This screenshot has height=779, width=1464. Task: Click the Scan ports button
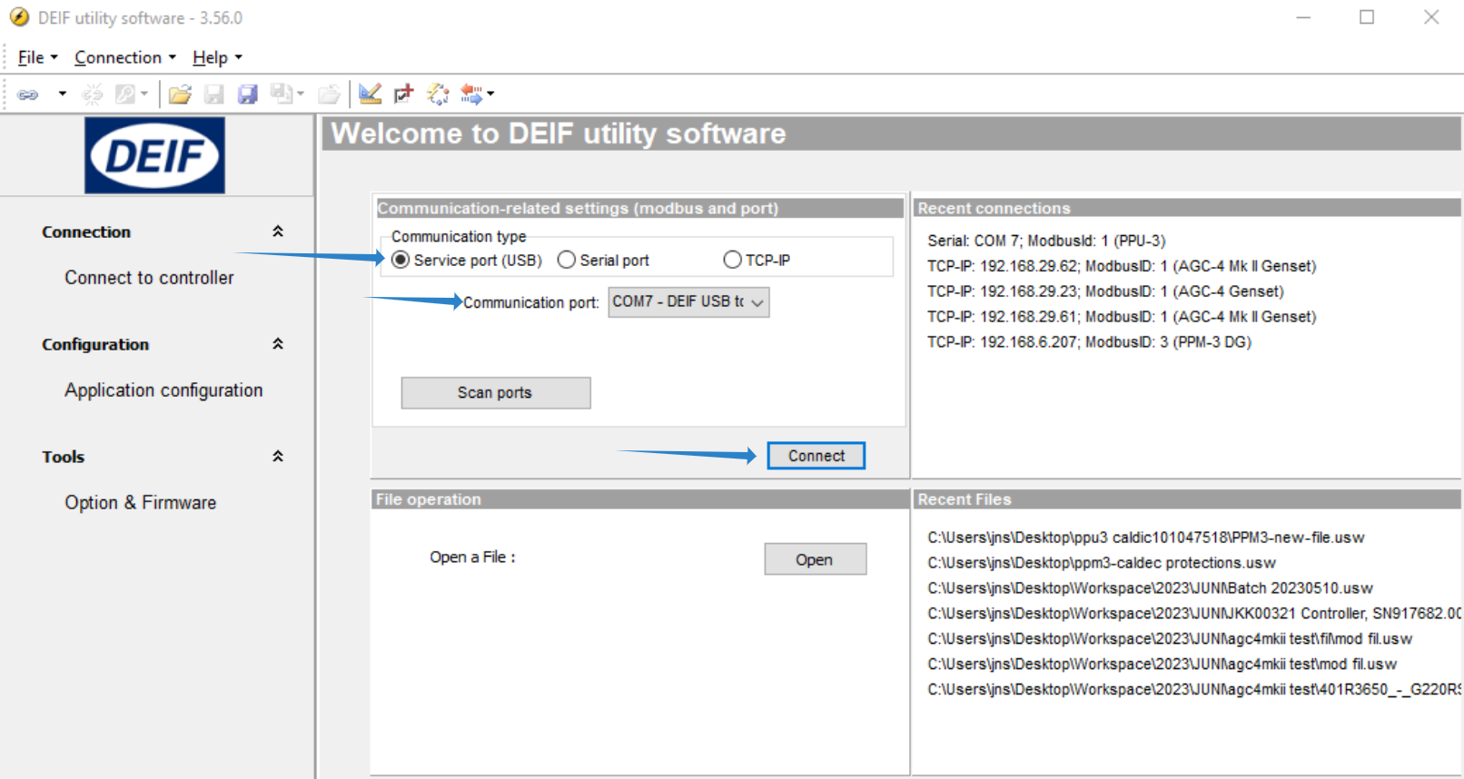click(x=496, y=393)
